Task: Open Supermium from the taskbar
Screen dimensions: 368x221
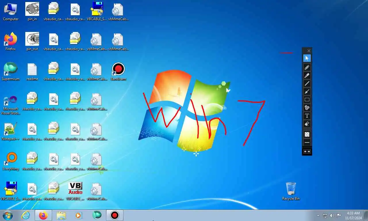Action: pyautogui.click(x=97, y=215)
